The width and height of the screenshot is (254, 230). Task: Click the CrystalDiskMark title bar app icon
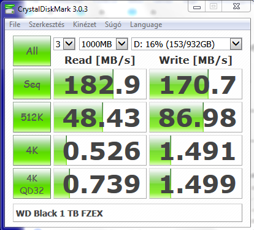(10, 9)
